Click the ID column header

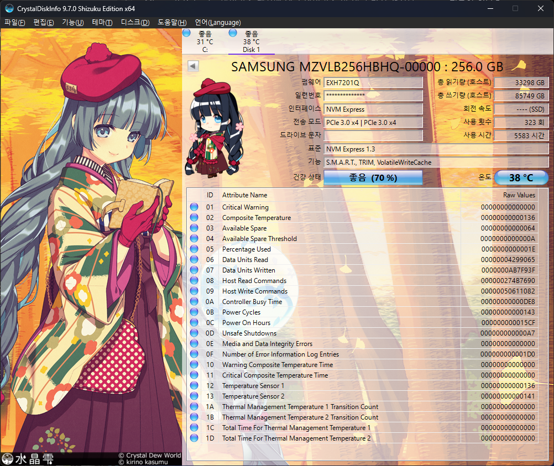click(x=210, y=195)
